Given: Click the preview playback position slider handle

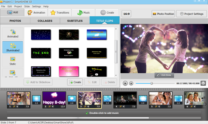Looking at the screenshot, I should pos(152,83).
